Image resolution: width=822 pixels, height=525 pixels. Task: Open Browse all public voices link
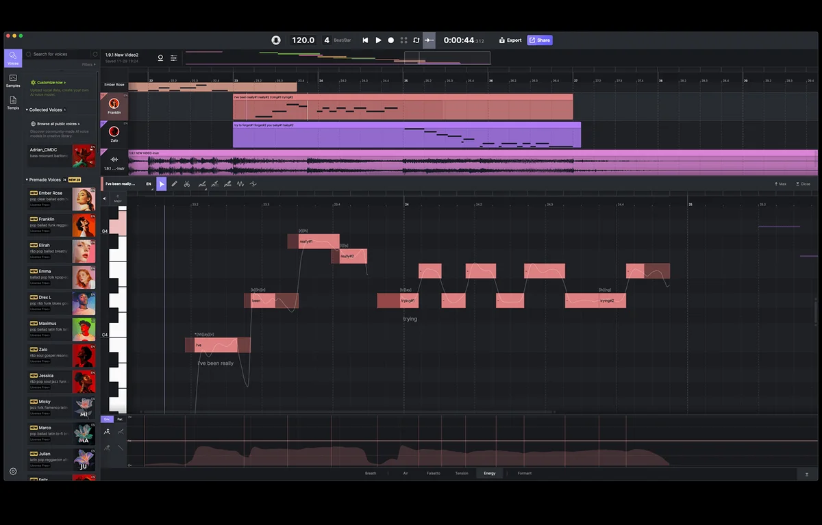[55, 124]
